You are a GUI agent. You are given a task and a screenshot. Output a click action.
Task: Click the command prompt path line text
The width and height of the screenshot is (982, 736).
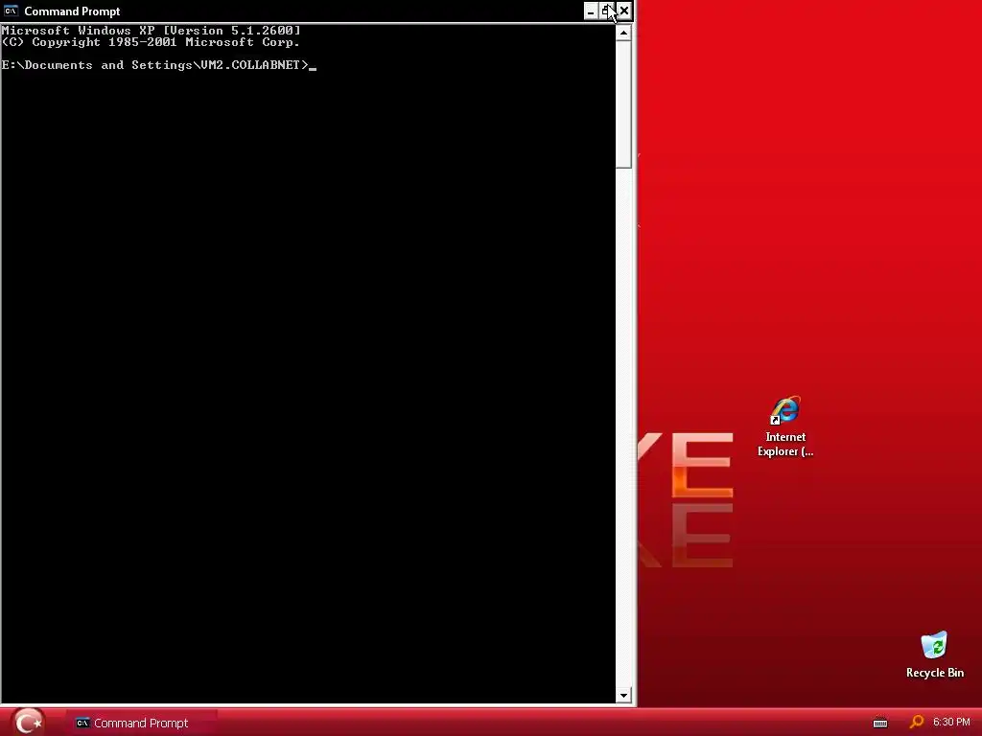155,65
